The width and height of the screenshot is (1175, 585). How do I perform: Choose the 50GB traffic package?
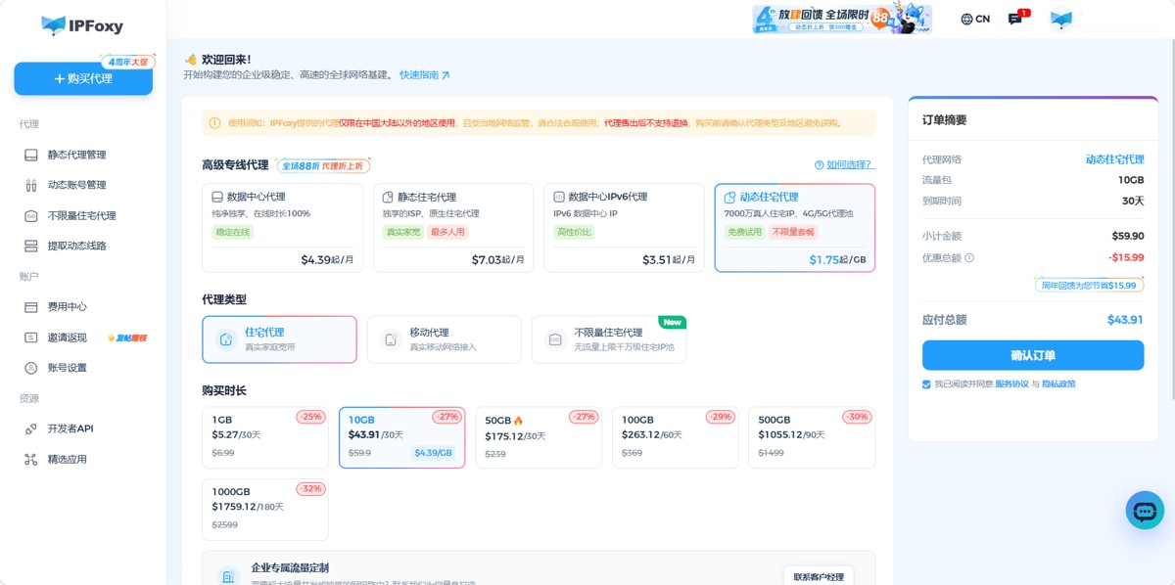pyautogui.click(x=539, y=437)
